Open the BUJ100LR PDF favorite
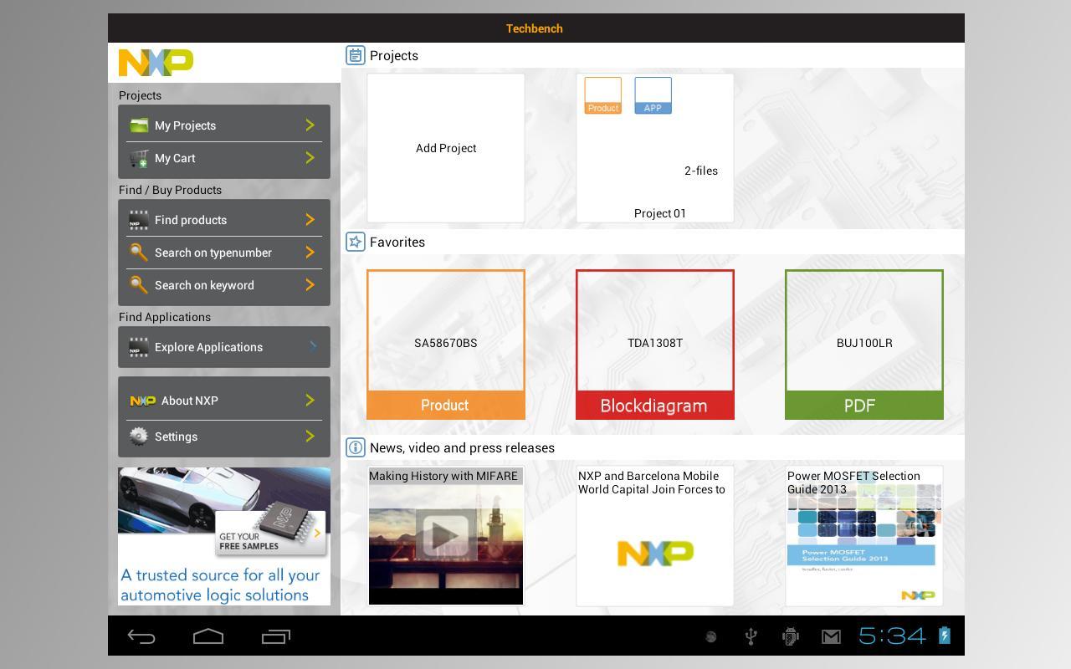Screen dimensions: 1071x669 [863, 343]
